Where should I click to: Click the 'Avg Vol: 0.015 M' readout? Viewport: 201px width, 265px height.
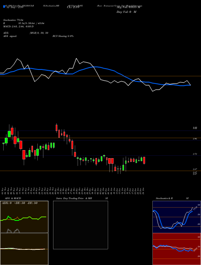click(129, 7)
